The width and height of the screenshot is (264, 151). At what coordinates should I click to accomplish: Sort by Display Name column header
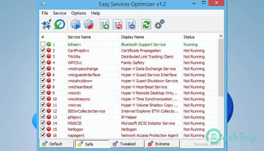[x=150, y=37]
